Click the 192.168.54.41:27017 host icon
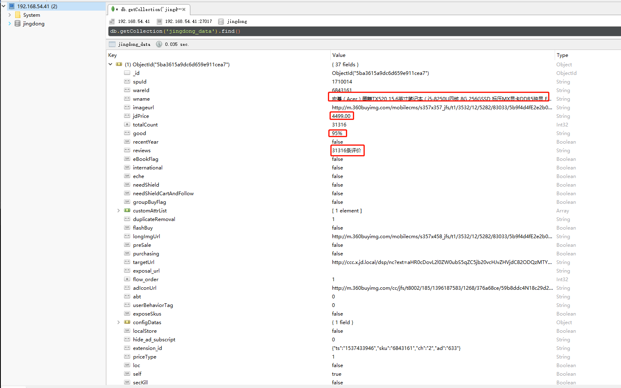The width and height of the screenshot is (621, 388). click(x=160, y=21)
